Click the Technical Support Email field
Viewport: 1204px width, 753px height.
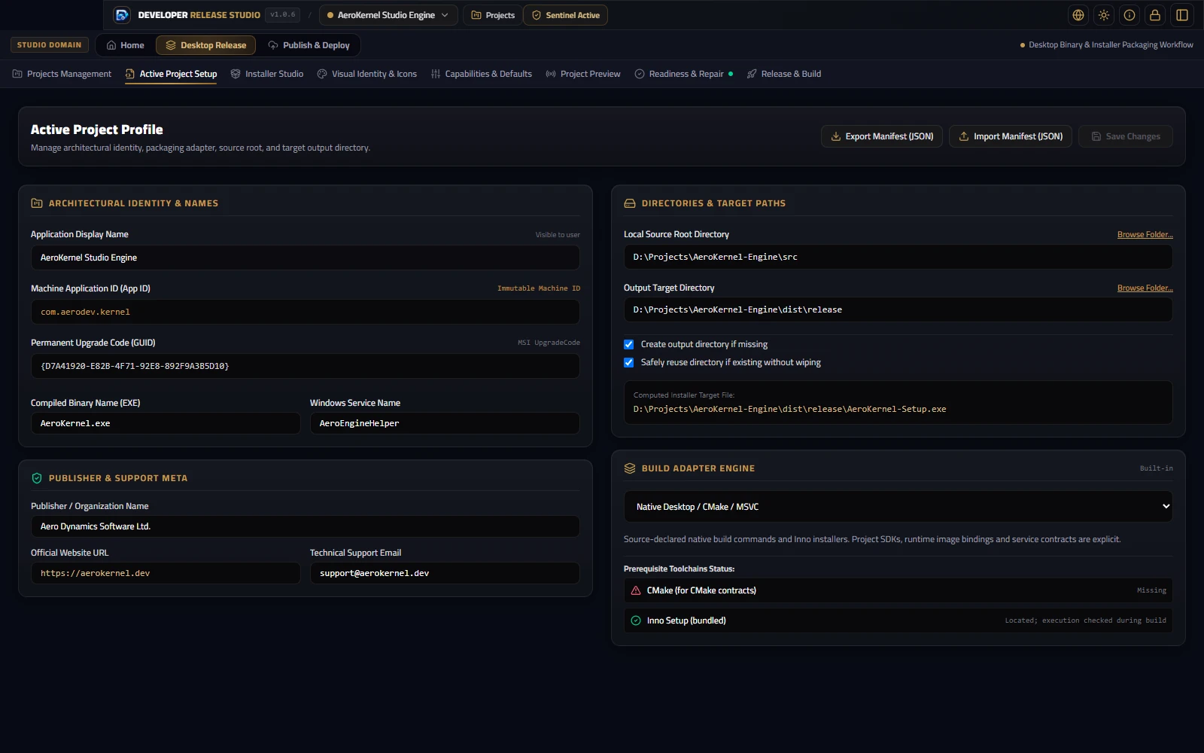(445, 573)
